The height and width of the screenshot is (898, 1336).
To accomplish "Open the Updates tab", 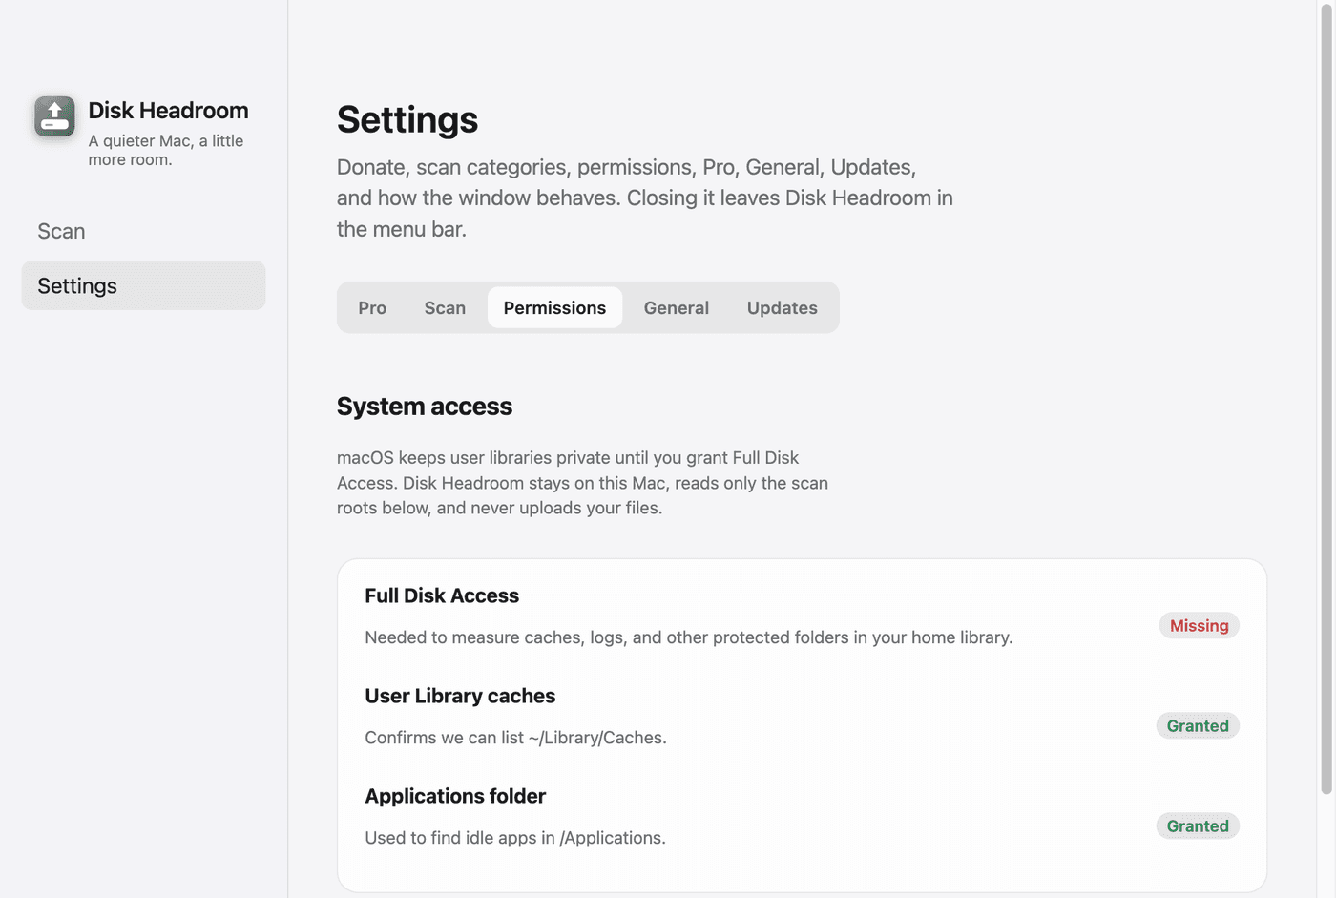I will 782,307.
